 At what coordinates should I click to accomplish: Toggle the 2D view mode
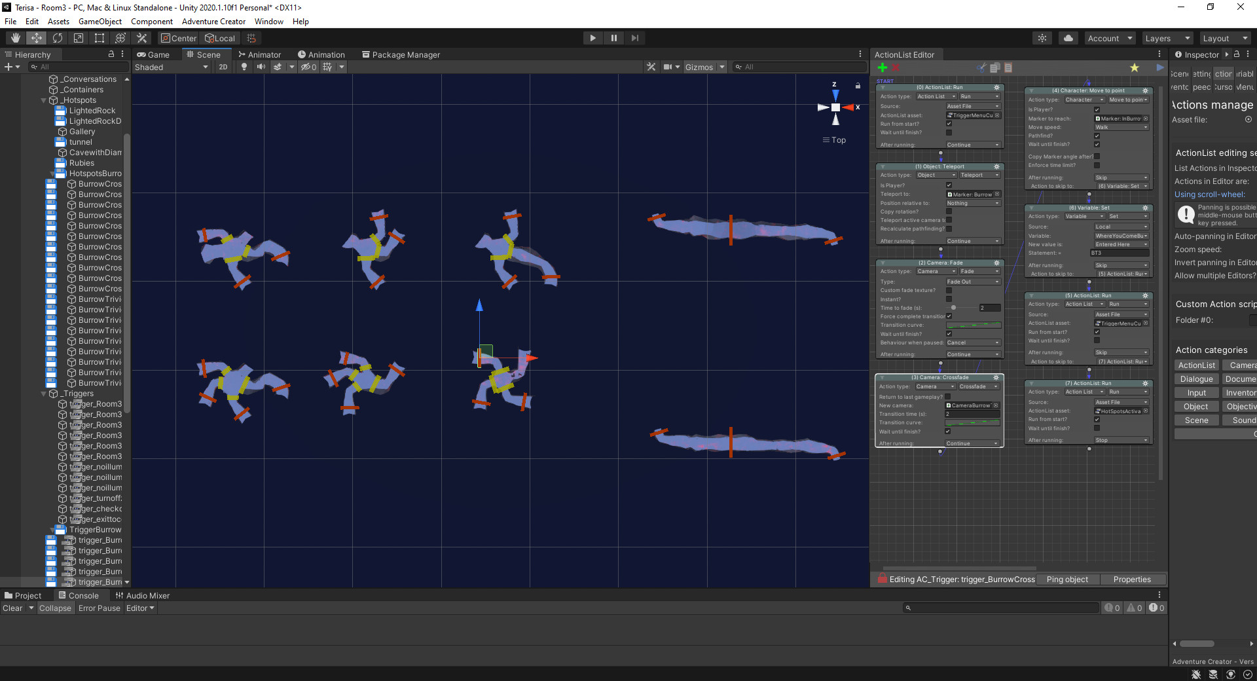click(223, 67)
